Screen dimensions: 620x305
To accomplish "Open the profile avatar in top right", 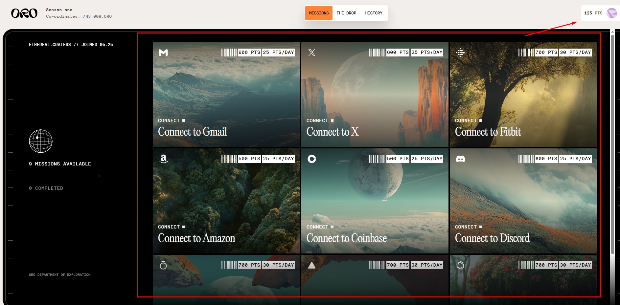I will (611, 13).
